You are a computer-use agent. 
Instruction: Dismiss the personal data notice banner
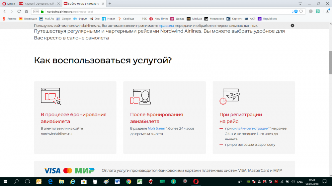click(292, 25)
